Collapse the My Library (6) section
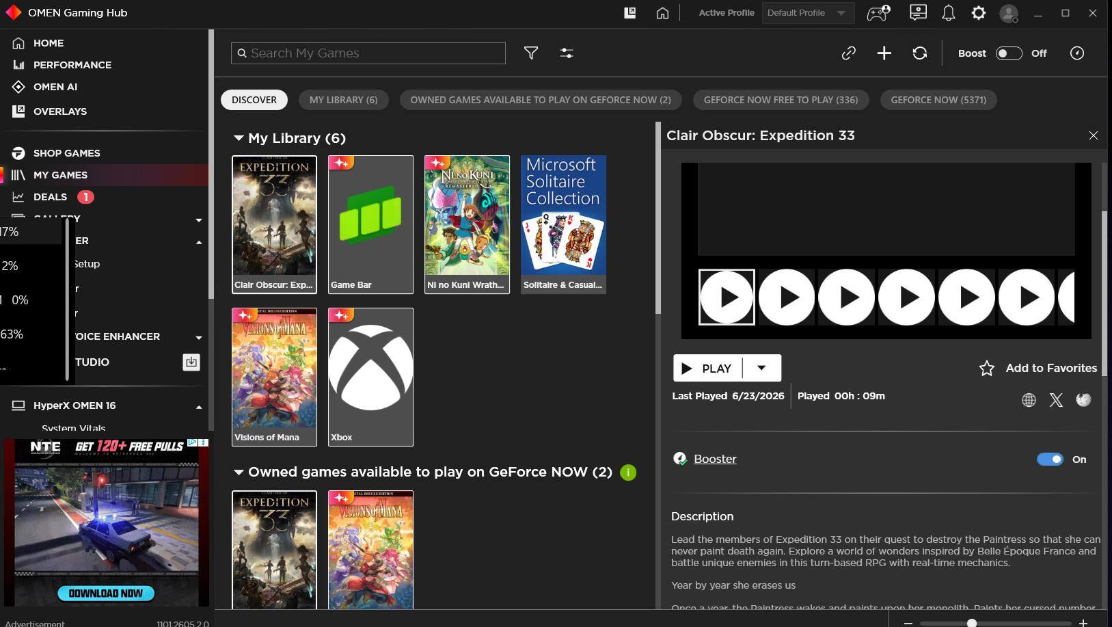The width and height of the screenshot is (1112, 627). (x=239, y=138)
